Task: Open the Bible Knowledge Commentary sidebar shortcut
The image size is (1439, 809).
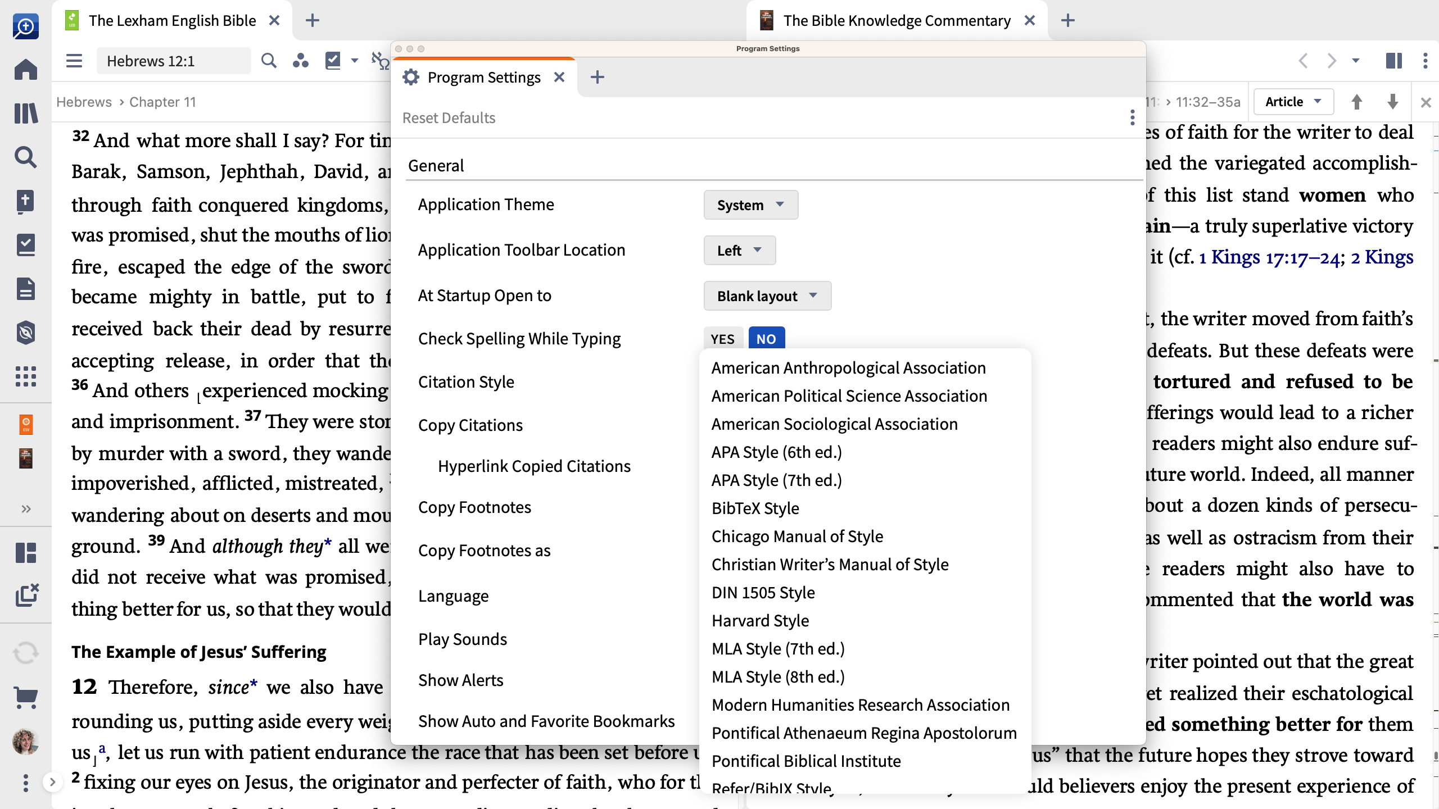Action: point(26,458)
